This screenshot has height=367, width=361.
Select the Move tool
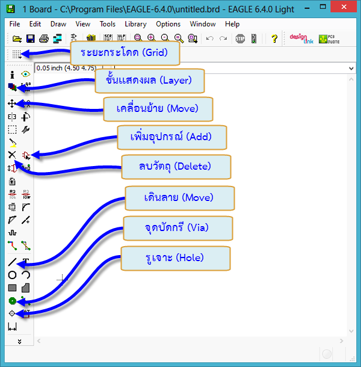[x=11, y=103]
